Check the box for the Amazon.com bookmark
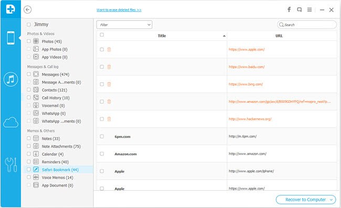The height and width of the screenshot is (208, 341). pos(102,154)
